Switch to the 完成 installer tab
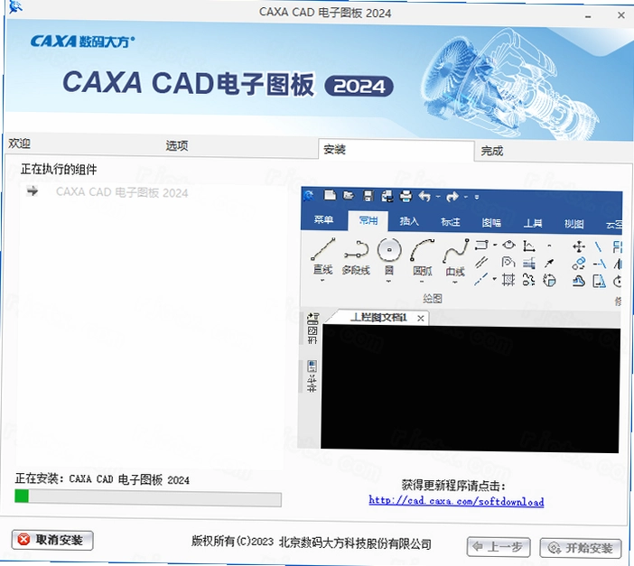 (492, 151)
